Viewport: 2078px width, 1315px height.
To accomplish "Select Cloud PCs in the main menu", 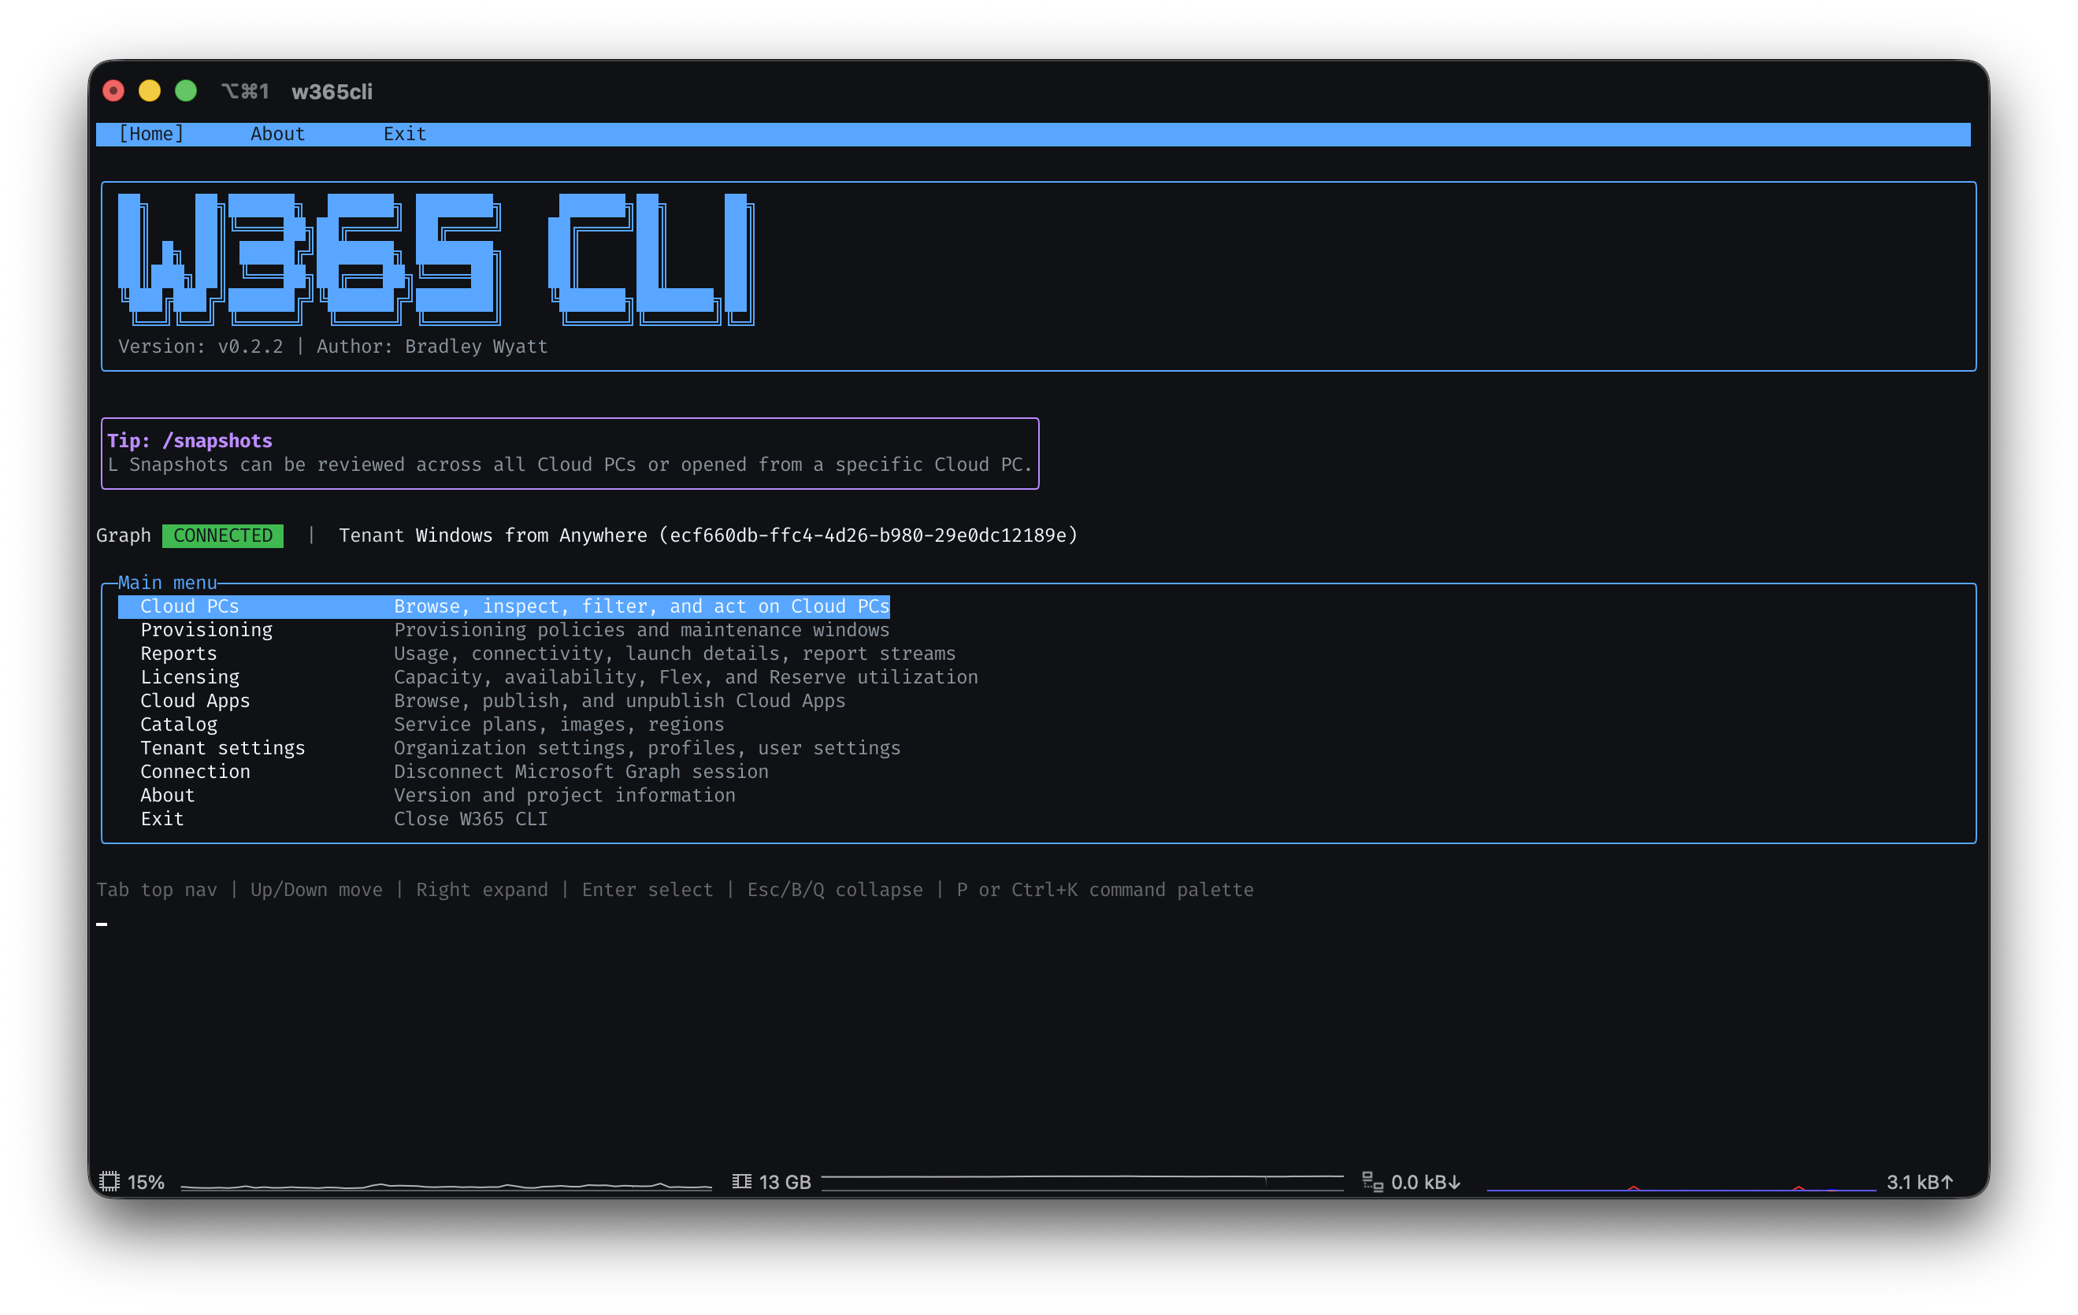I will [504, 606].
